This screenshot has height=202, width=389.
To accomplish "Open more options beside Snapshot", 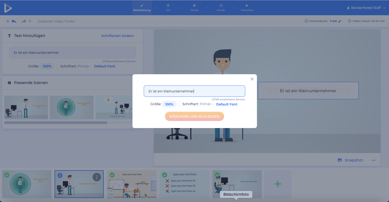I will (374, 160).
